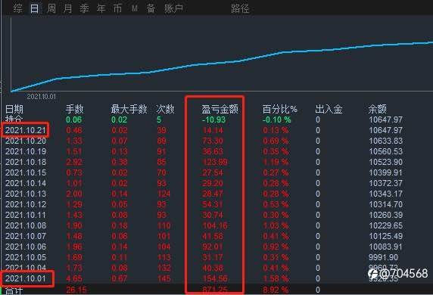Screen dimensions: 433x295
Task: Select the 2021.10.14 date row
Action: (26, 183)
